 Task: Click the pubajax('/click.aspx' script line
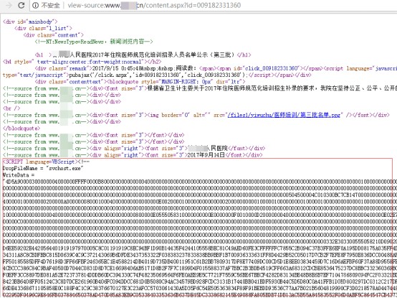(157, 75)
